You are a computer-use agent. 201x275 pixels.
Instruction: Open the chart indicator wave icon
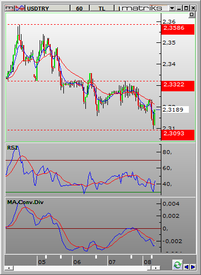tap(20, 8)
